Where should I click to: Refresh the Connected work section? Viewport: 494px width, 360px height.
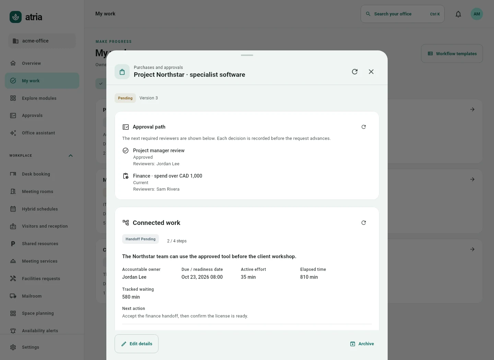[x=364, y=223]
